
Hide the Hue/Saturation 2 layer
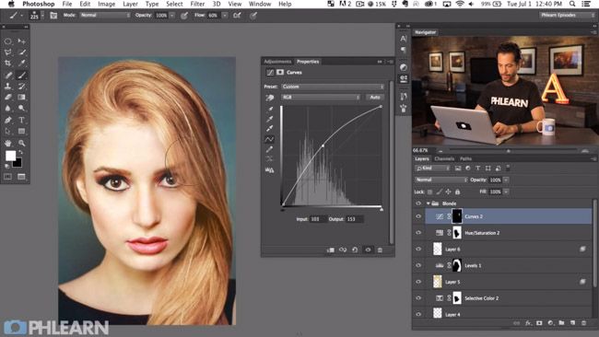point(418,233)
